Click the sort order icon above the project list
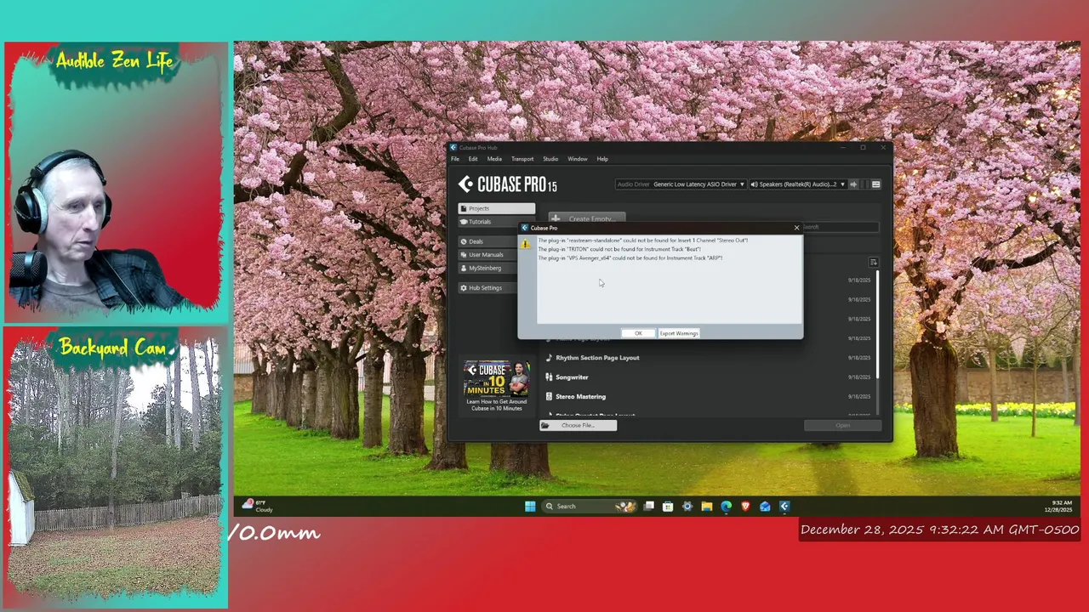The height and width of the screenshot is (612, 1089). click(x=873, y=263)
